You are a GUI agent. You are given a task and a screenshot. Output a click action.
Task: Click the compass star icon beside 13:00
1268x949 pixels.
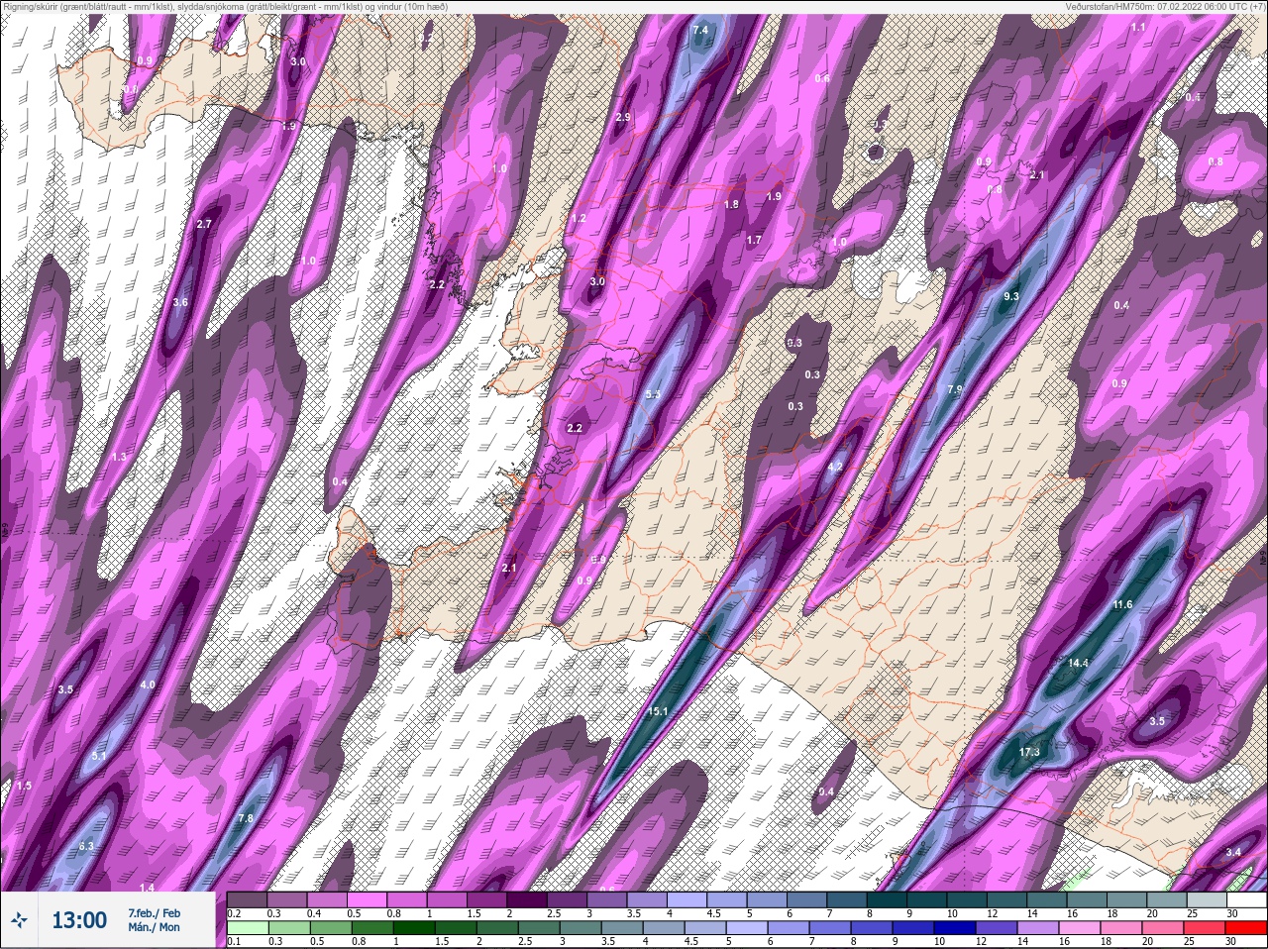click(20, 920)
